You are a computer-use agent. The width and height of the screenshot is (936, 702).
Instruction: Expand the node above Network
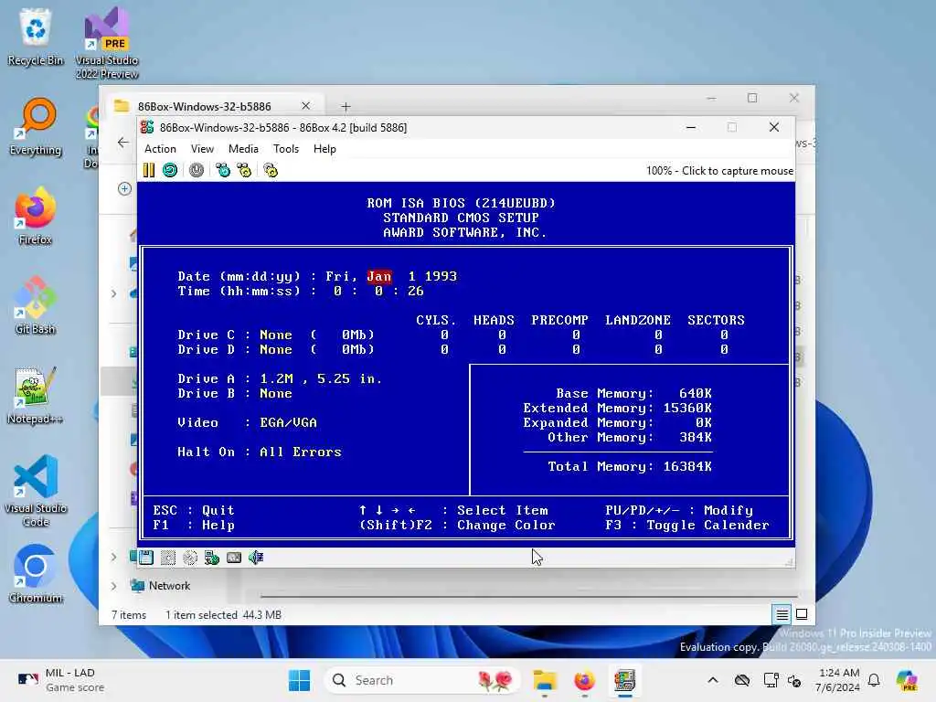[113, 557]
